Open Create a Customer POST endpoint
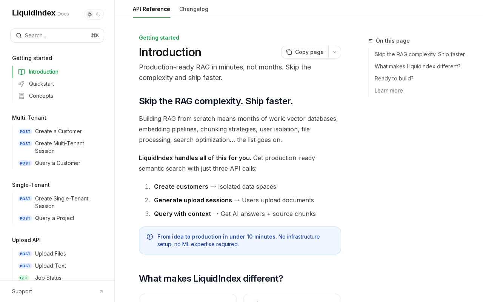The width and height of the screenshot is (483, 302). (x=58, y=131)
